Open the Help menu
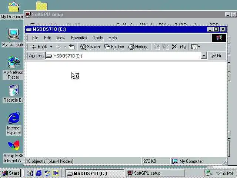Screen dimensions: 237x178 [x=113, y=38]
